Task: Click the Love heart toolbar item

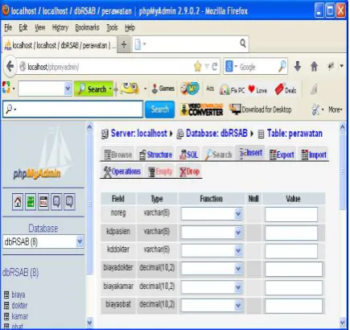Action: (257, 89)
